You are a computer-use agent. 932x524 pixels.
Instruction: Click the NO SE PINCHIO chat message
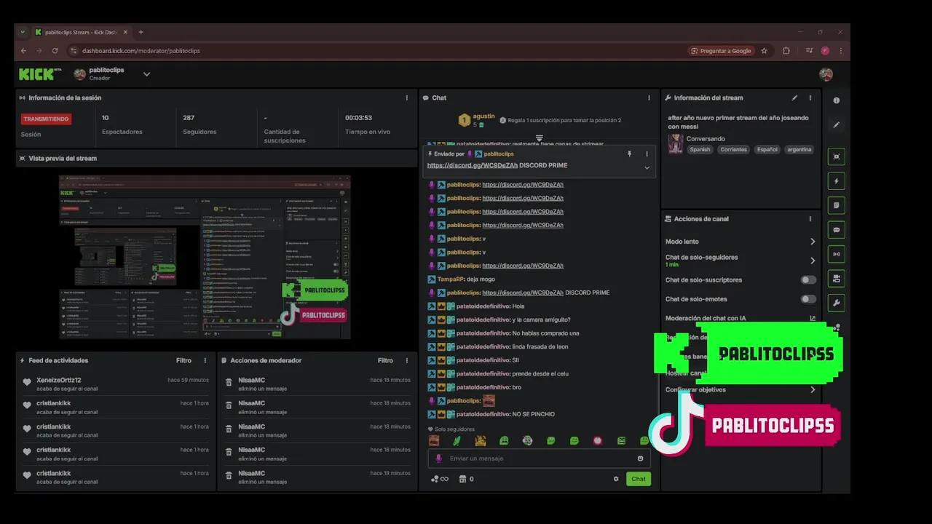(x=533, y=414)
